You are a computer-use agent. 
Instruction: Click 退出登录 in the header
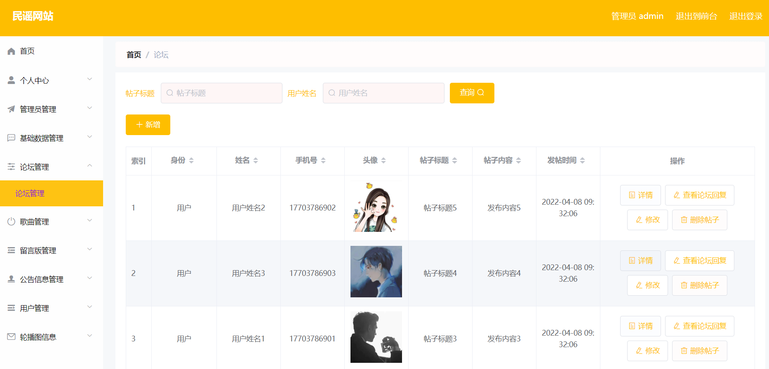click(x=745, y=16)
